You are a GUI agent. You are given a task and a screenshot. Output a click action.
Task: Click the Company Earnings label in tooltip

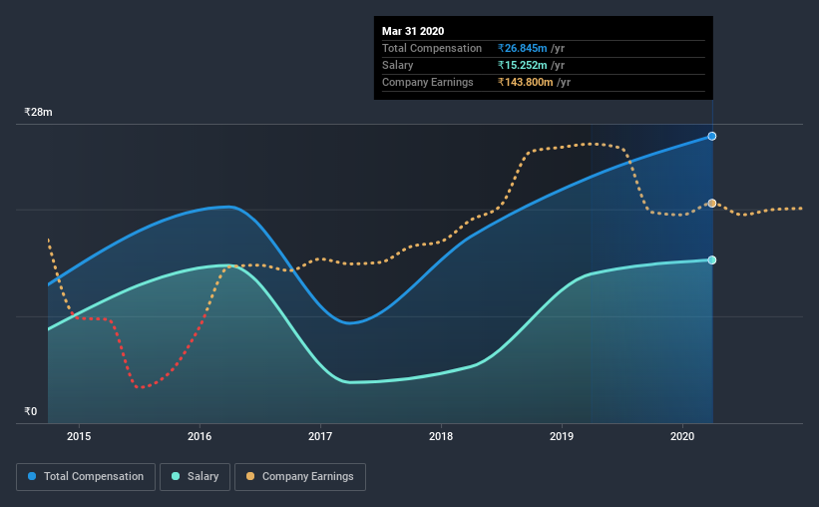coord(428,82)
